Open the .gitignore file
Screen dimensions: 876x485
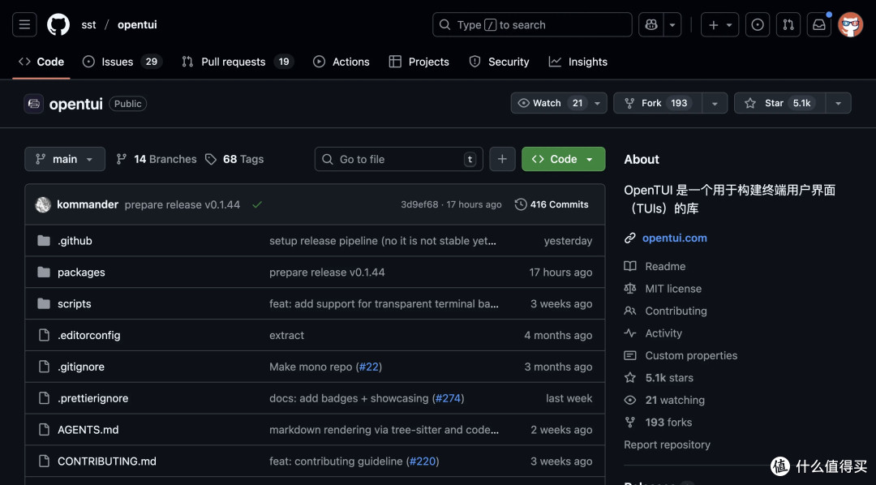tap(81, 367)
